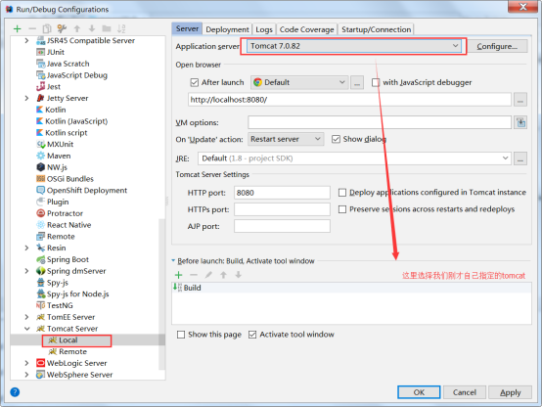Click the Create New Folder icon
The height and width of the screenshot is (407, 542).
(x=107, y=28)
